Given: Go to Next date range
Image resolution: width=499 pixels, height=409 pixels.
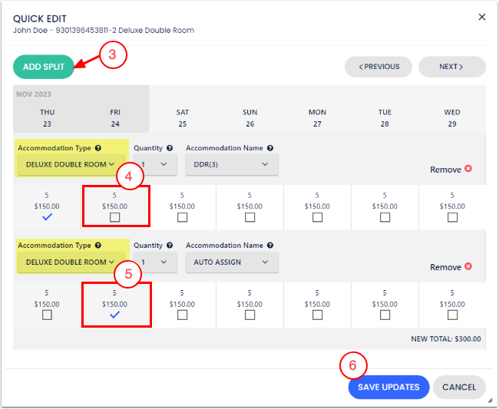Looking at the screenshot, I should click(x=451, y=67).
